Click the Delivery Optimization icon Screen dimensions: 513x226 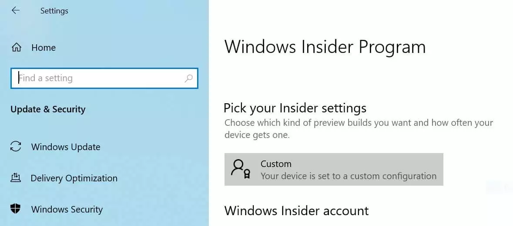[x=16, y=178]
